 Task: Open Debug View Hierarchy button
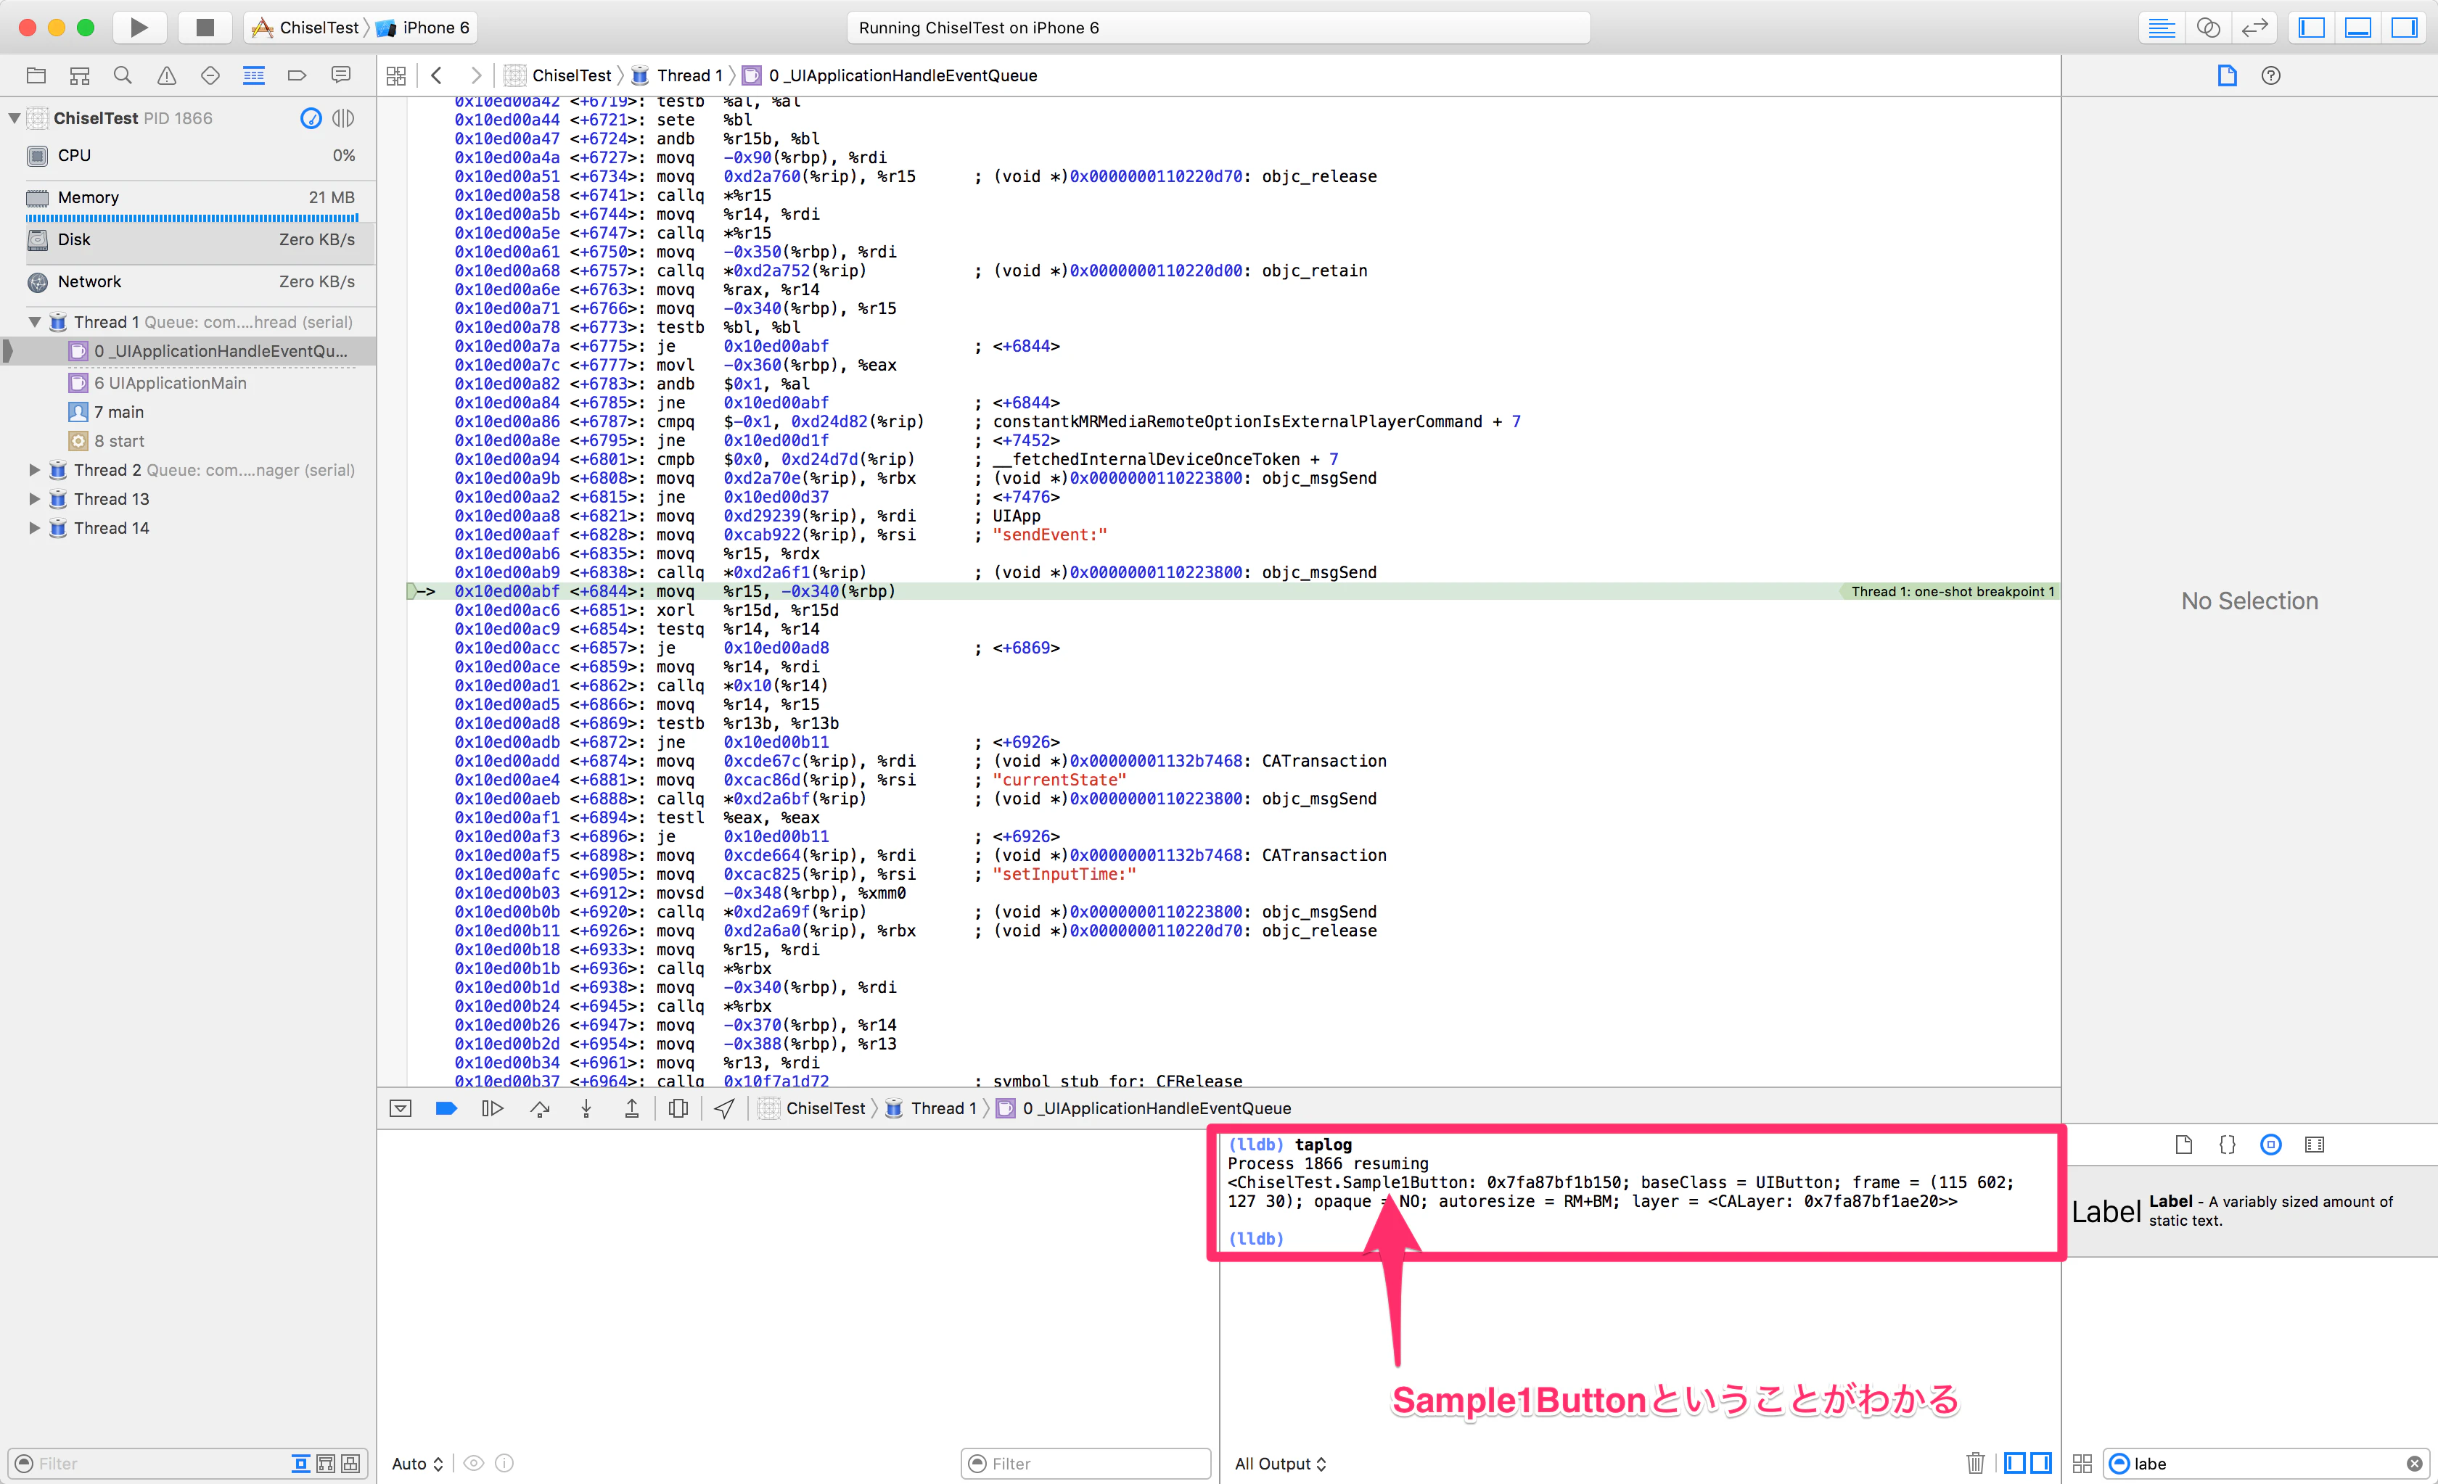pyautogui.click(x=678, y=1109)
